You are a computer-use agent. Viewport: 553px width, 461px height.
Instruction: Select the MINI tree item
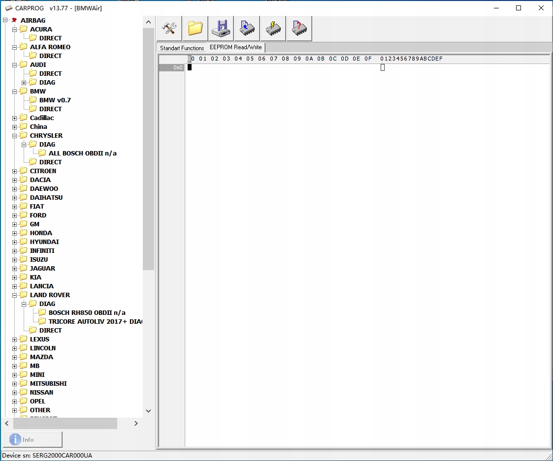[x=37, y=374]
